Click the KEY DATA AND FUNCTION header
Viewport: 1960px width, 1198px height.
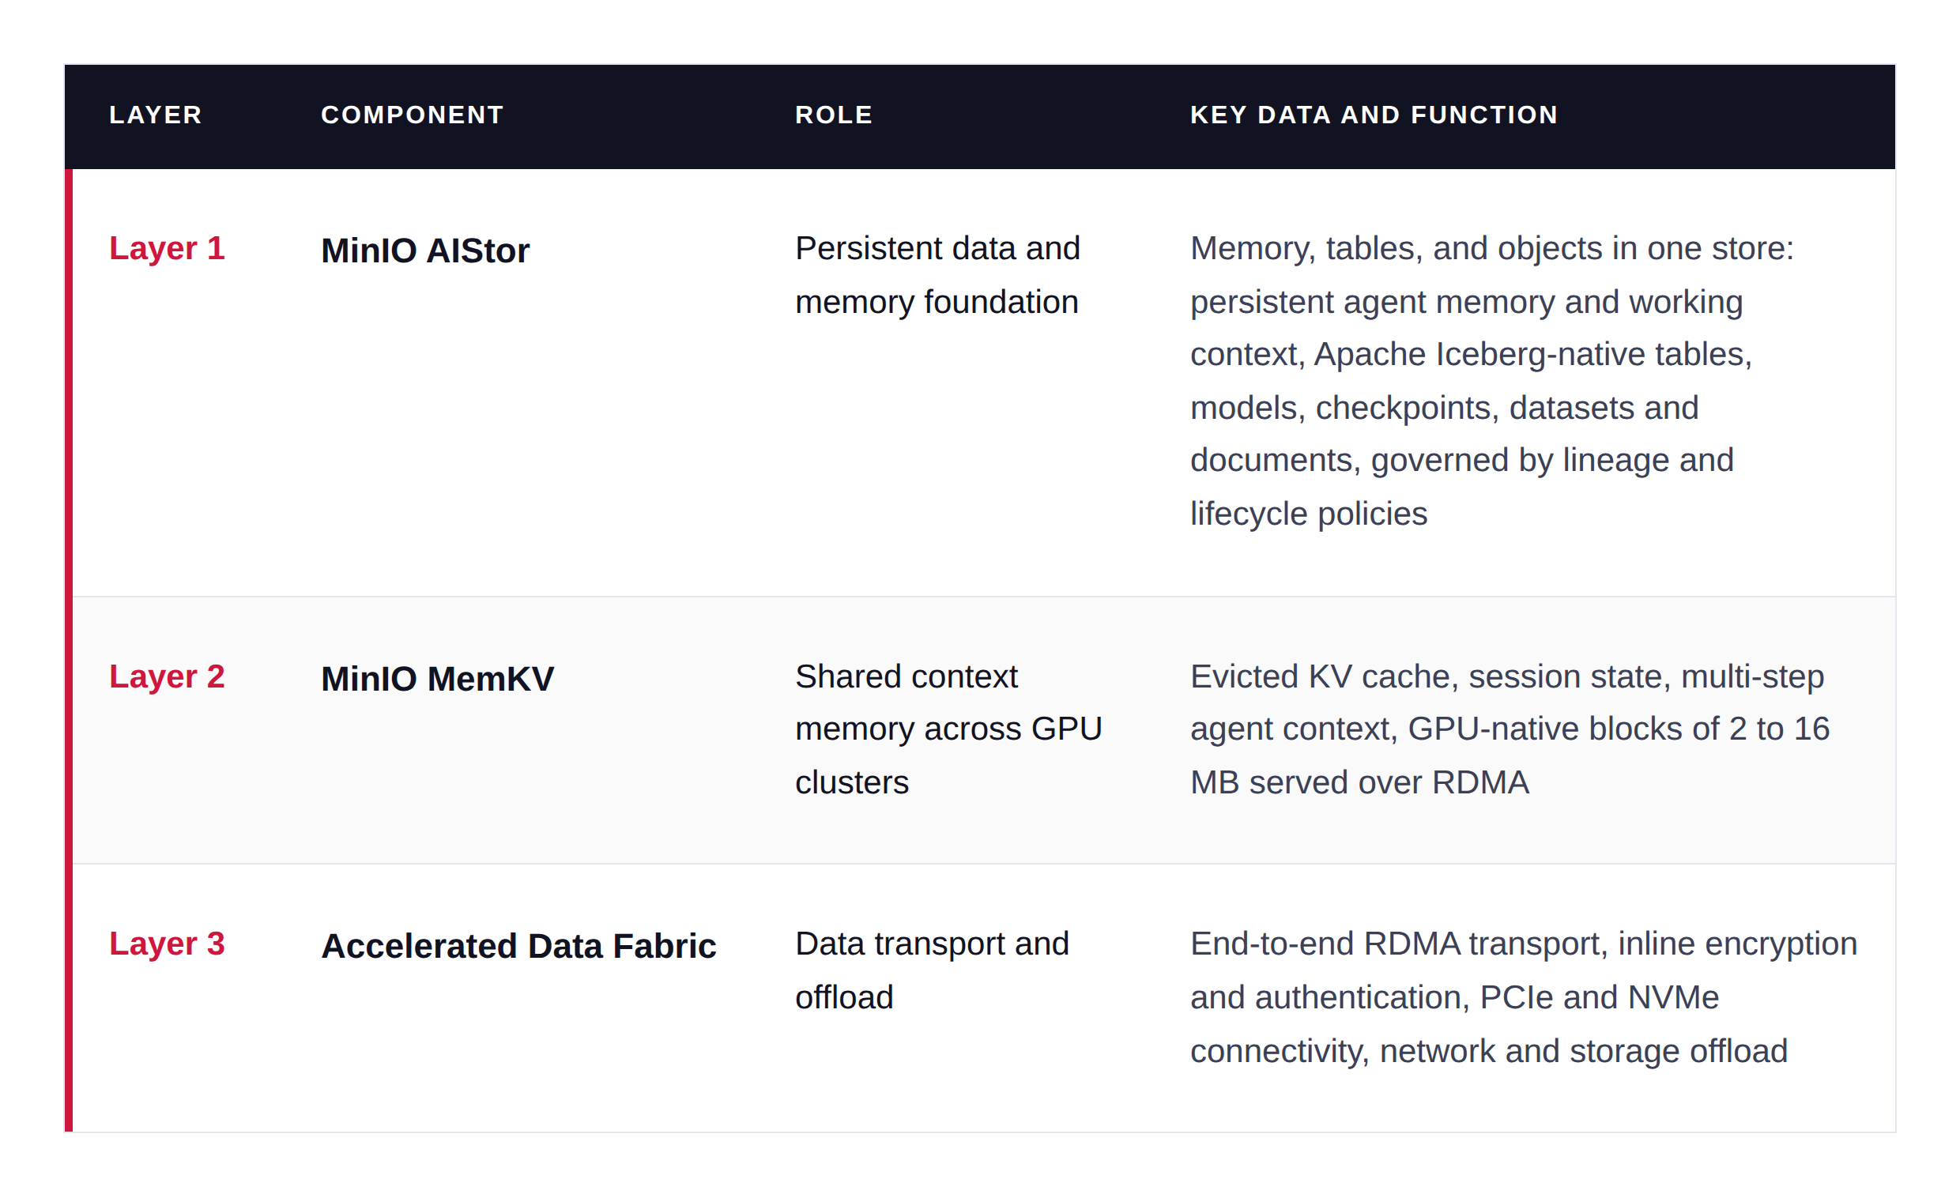(1374, 115)
